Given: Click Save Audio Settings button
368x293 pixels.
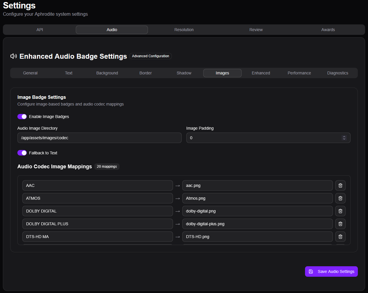Looking at the screenshot, I should (x=331, y=271).
